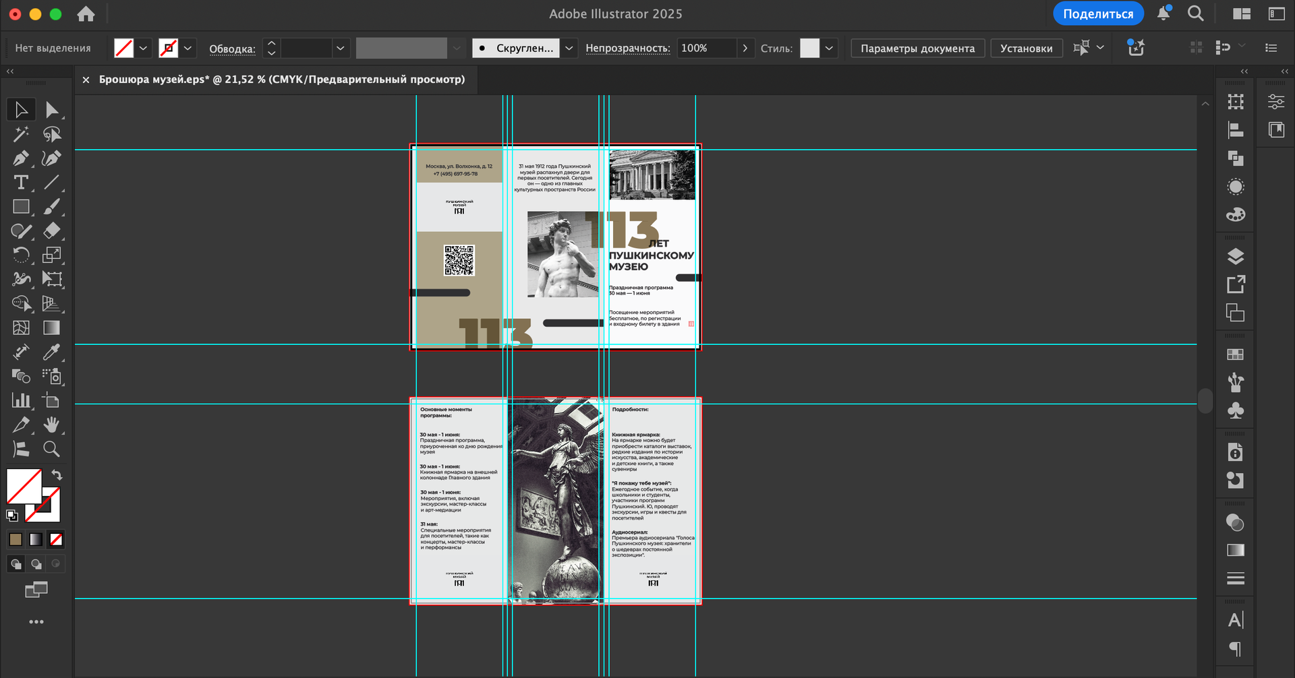Select the Pen tool
The height and width of the screenshot is (678, 1295).
[21, 158]
